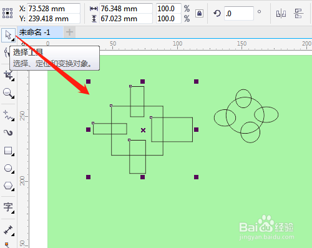Screen dimensions: 312x248
Task: Click the rotation angle field
Action: 239,14
